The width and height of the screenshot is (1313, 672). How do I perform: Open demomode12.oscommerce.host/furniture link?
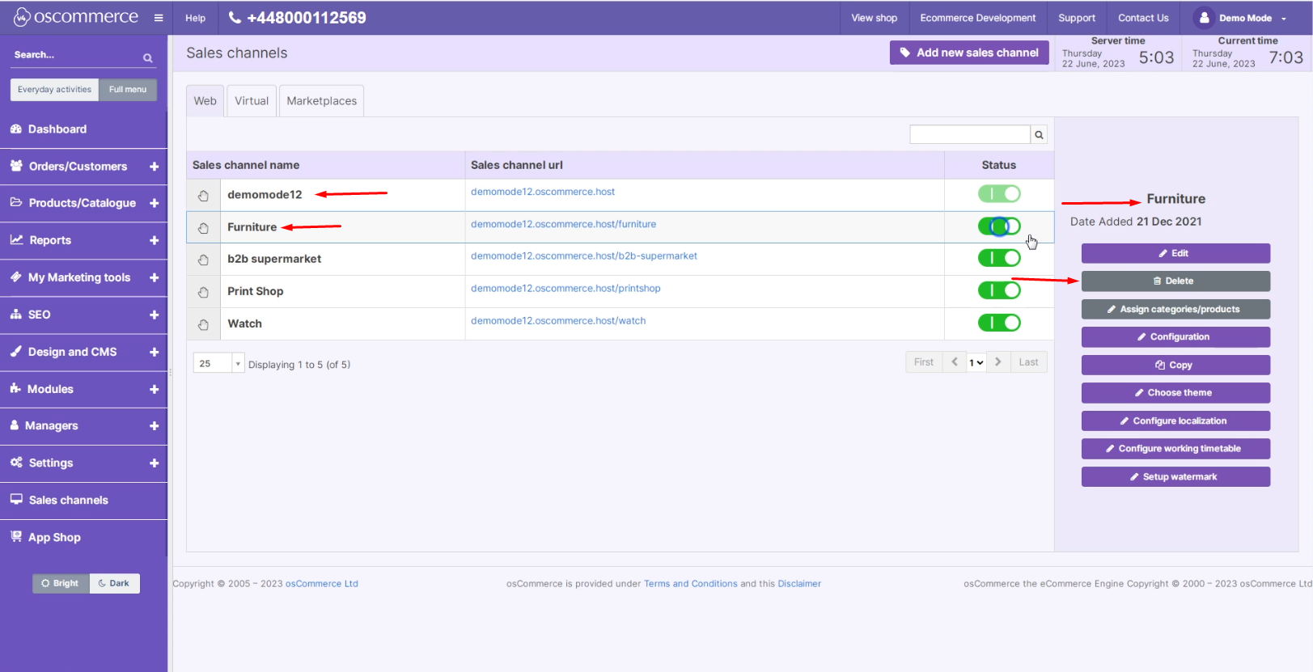point(563,224)
